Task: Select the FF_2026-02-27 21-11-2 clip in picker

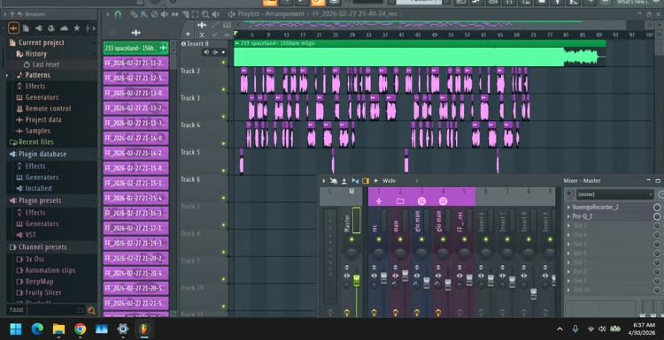Action: (x=136, y=63)
